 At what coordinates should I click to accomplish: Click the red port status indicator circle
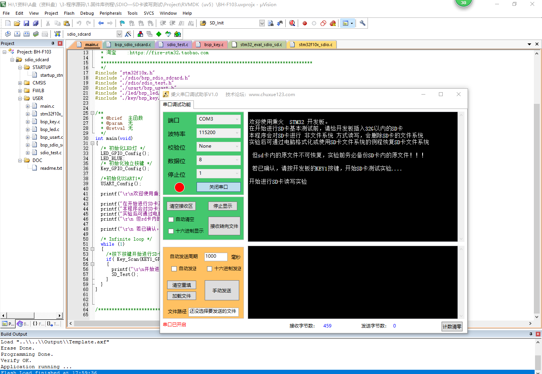pyautogui.click(x=179, y=187)
